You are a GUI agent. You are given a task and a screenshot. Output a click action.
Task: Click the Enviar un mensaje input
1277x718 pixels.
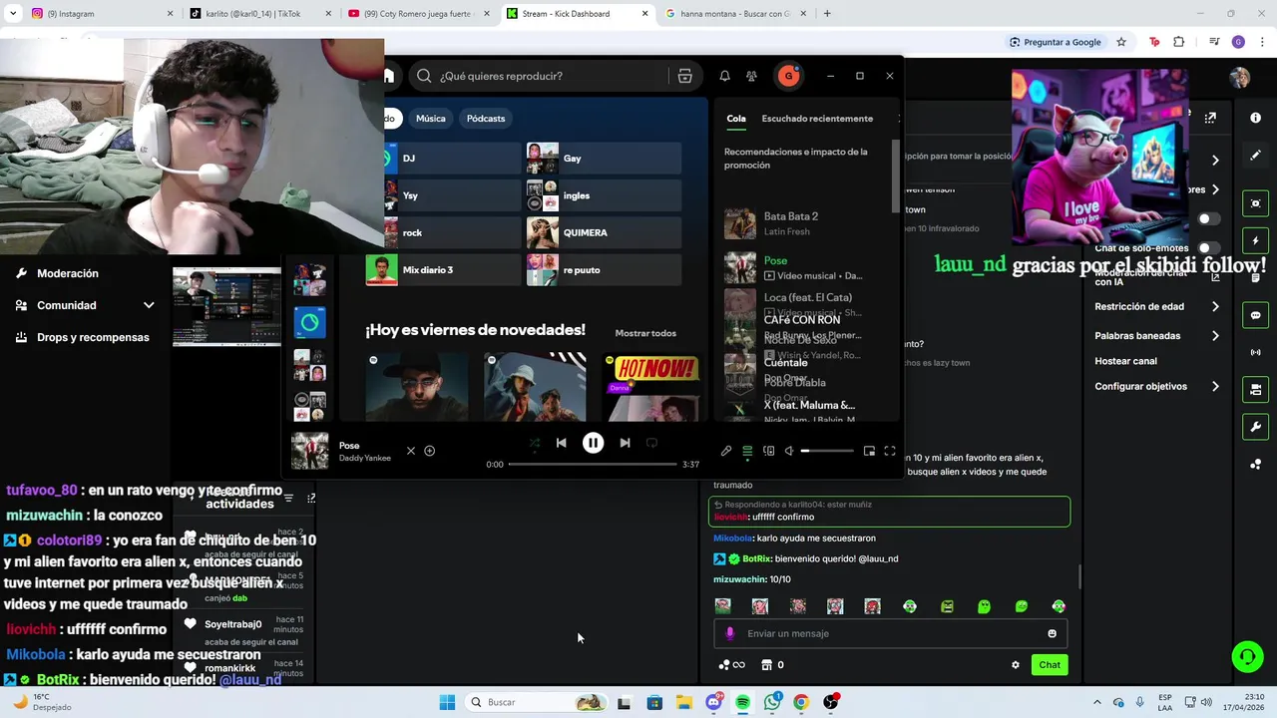890,633
